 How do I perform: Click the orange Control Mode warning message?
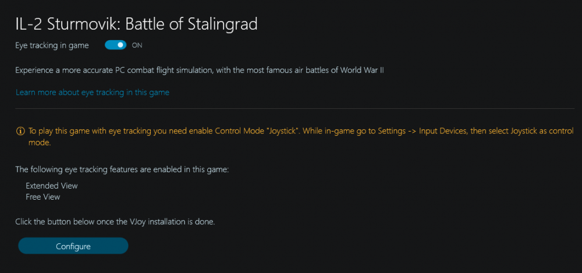tap(175, 131)
